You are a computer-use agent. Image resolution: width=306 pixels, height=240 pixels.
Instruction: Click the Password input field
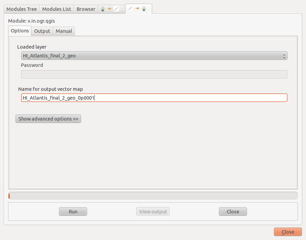pos(154,74)
